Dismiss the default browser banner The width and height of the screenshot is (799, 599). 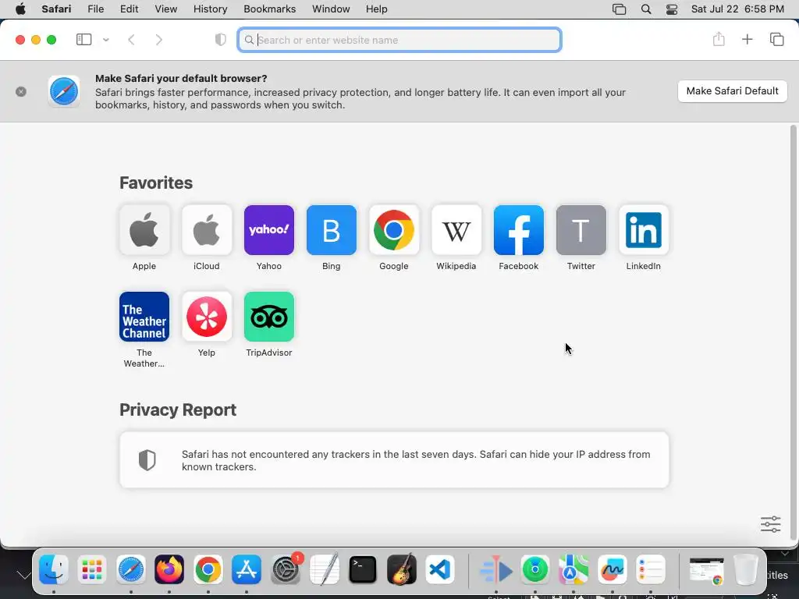[x=21, y=92]
